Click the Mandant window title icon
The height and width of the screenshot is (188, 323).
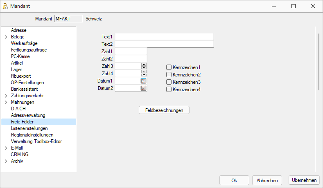[x=5, y=6]
